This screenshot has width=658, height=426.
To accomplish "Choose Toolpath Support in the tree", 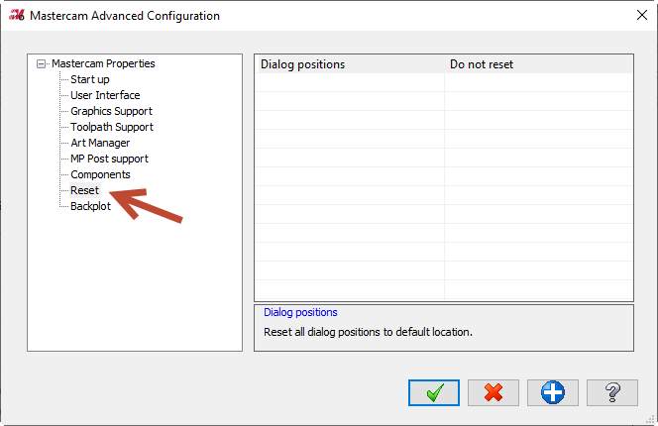I will (112, 127).
